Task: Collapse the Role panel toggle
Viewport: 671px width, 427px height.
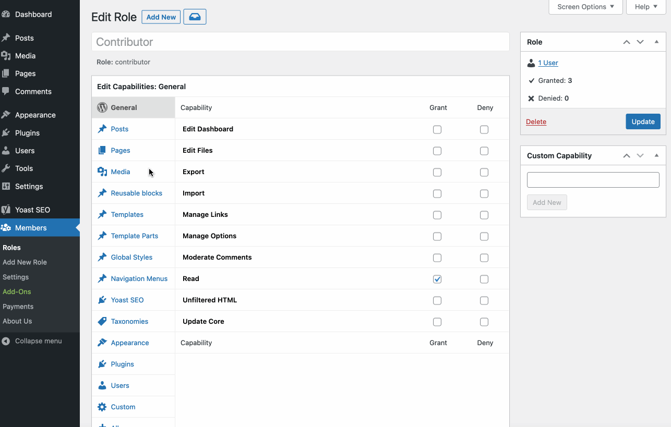Action: [656, 42]
